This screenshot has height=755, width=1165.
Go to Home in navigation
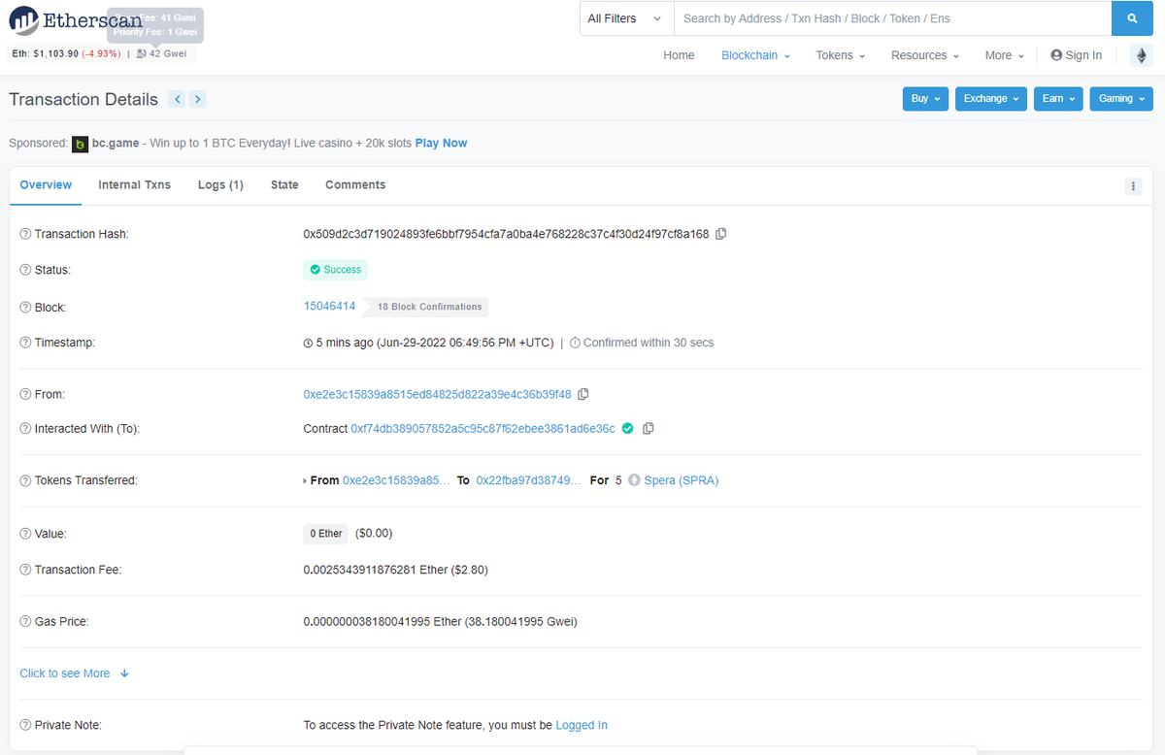tap(679, 55)
